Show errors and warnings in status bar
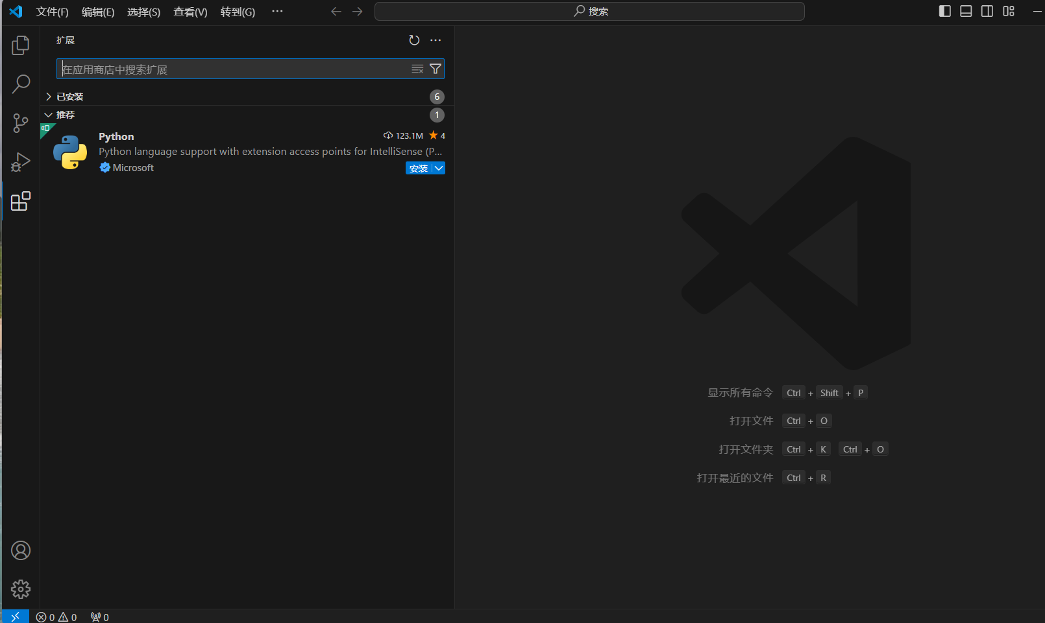This screenshot has height=623, width=1045. pos(56,617)
